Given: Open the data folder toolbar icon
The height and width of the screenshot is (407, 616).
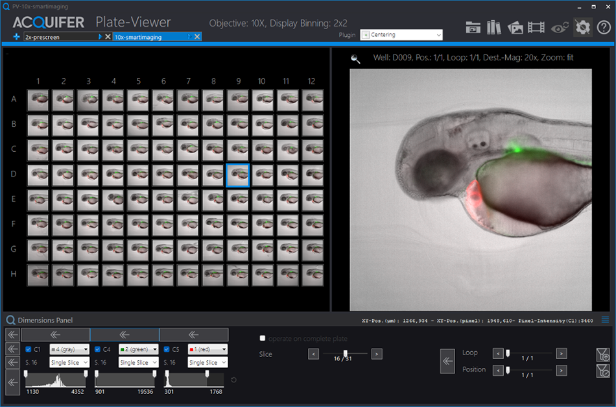Looking at the screenshot, I should click(x=473, y=28).
